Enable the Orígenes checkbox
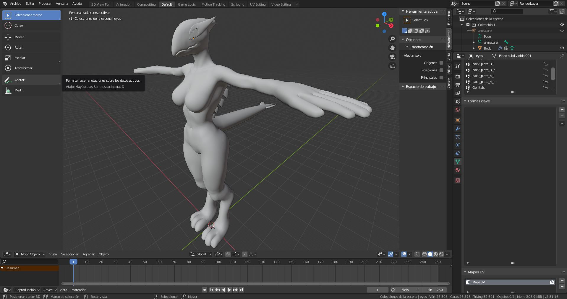 pos(441,63)
